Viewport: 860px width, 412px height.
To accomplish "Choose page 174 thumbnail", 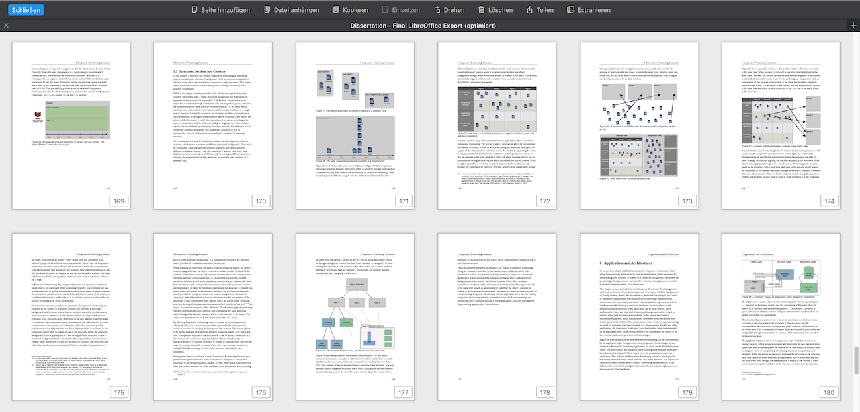I will (x=781, y=125).
